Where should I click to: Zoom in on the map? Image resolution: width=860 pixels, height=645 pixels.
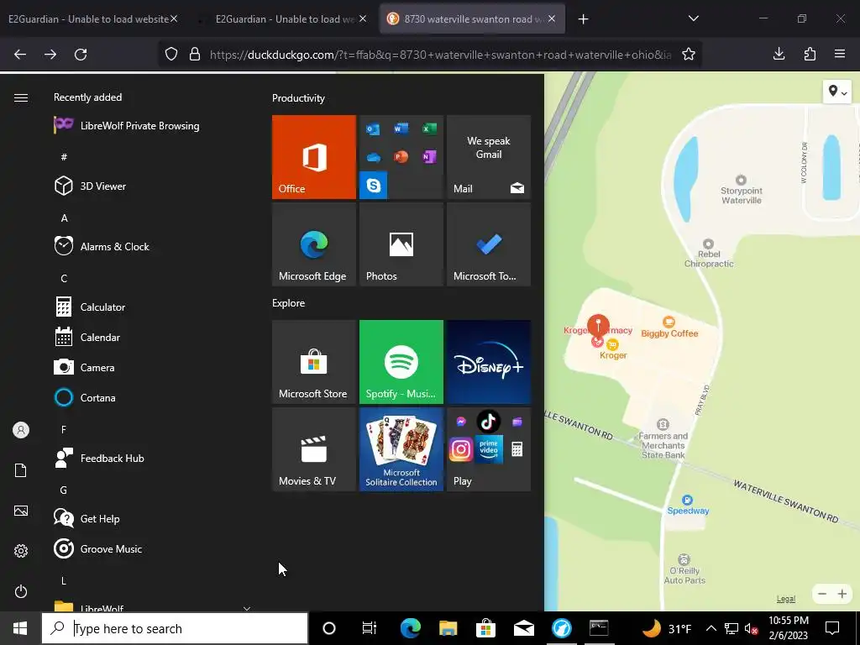coord(842,594)
